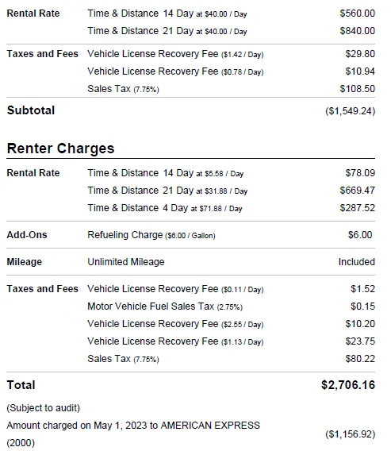Click the Mileage section label
Screen dimensions: 391x451
pyautogui.click(x=25, y=262)
